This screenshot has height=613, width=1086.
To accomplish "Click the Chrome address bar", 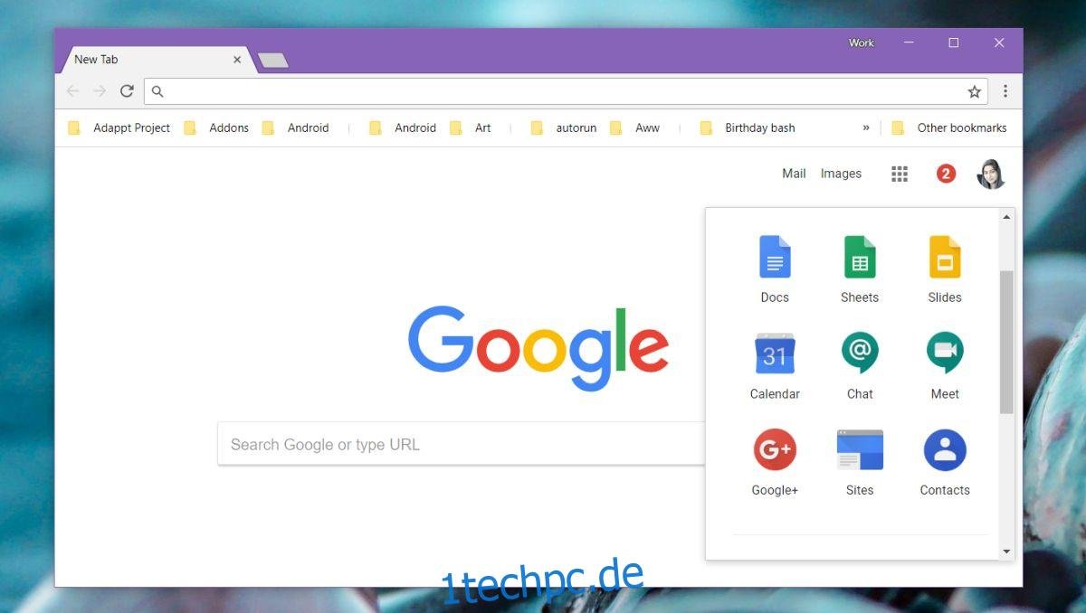I will click(566, 91).
